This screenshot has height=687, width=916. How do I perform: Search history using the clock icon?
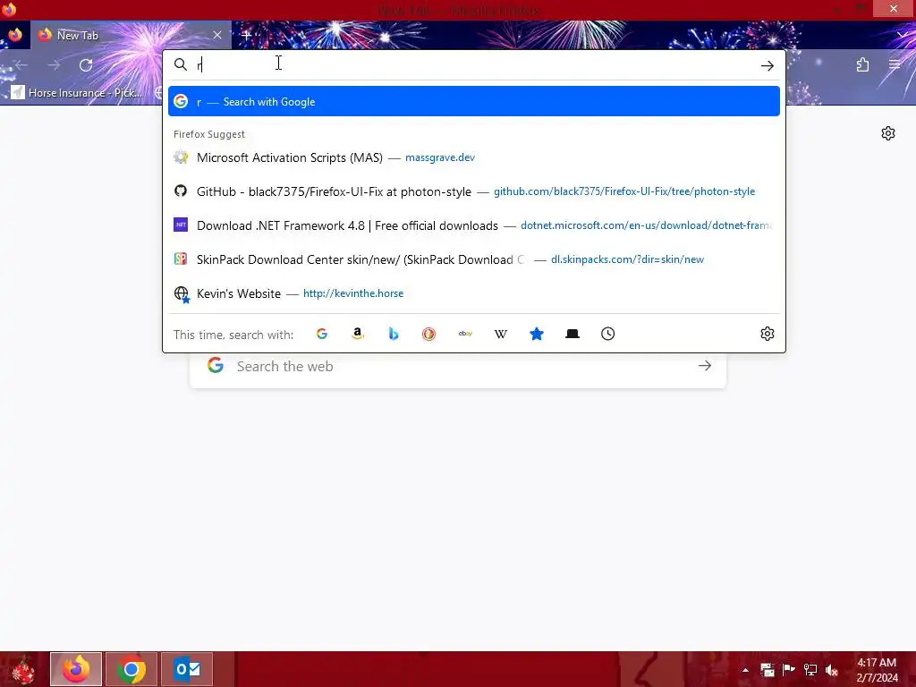pyautogui.click(x=607, y=334)
